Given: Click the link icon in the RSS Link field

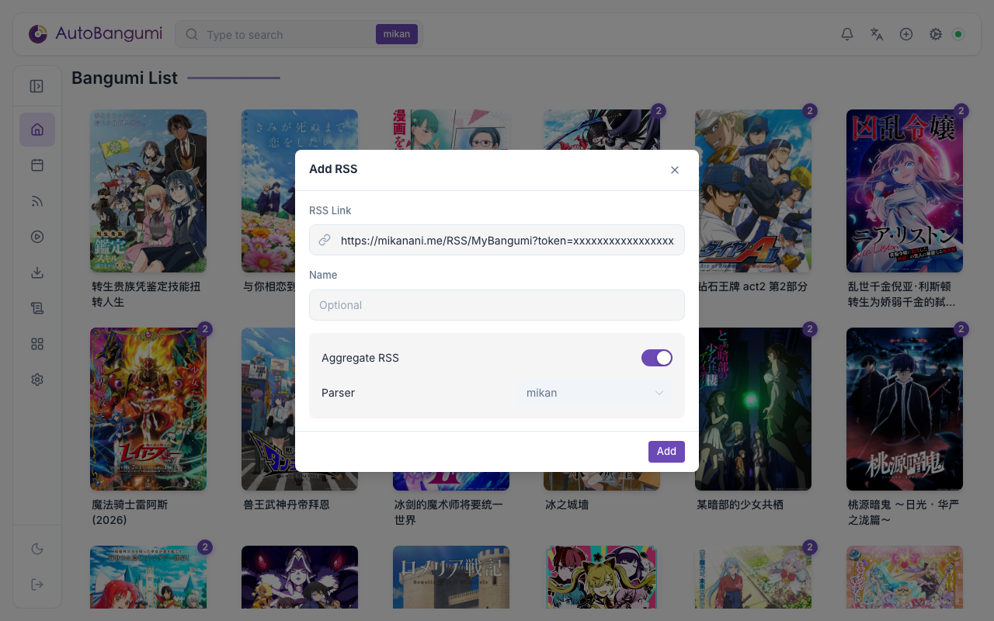Looking at the screenshot, I should point(325,241).
